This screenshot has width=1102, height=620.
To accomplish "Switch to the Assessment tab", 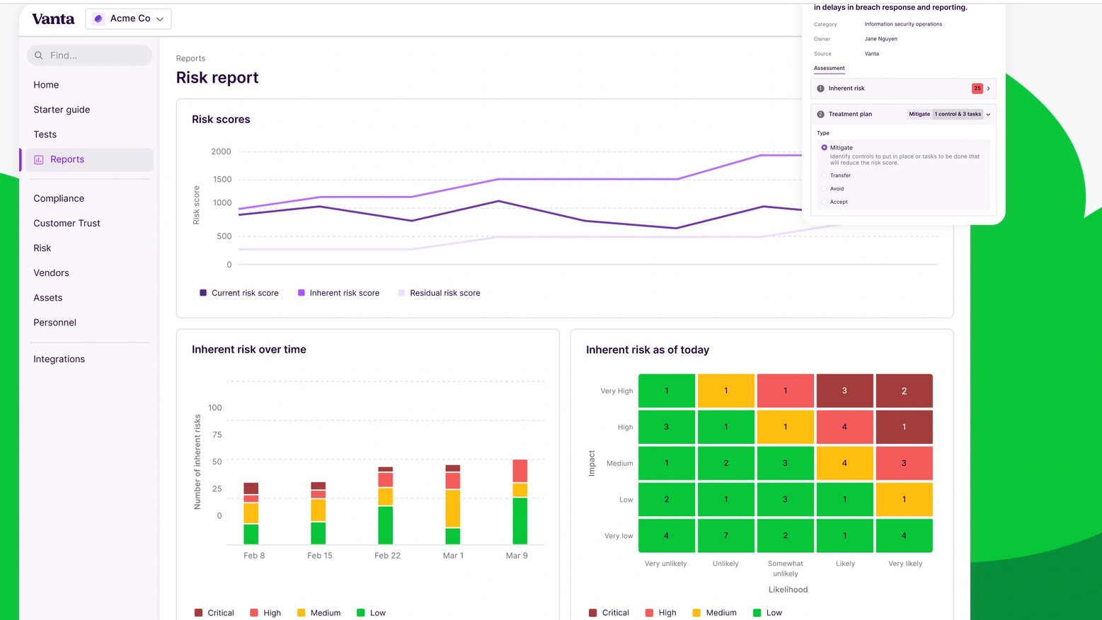I will [829, 69].
